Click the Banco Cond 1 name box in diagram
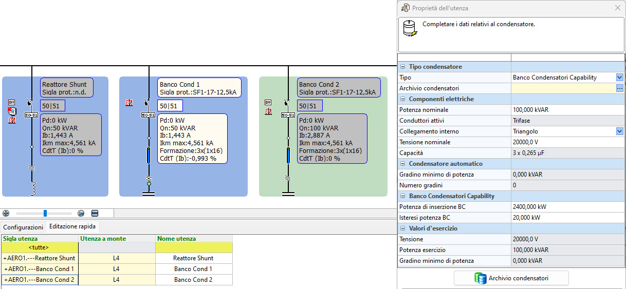 point(199,88)
